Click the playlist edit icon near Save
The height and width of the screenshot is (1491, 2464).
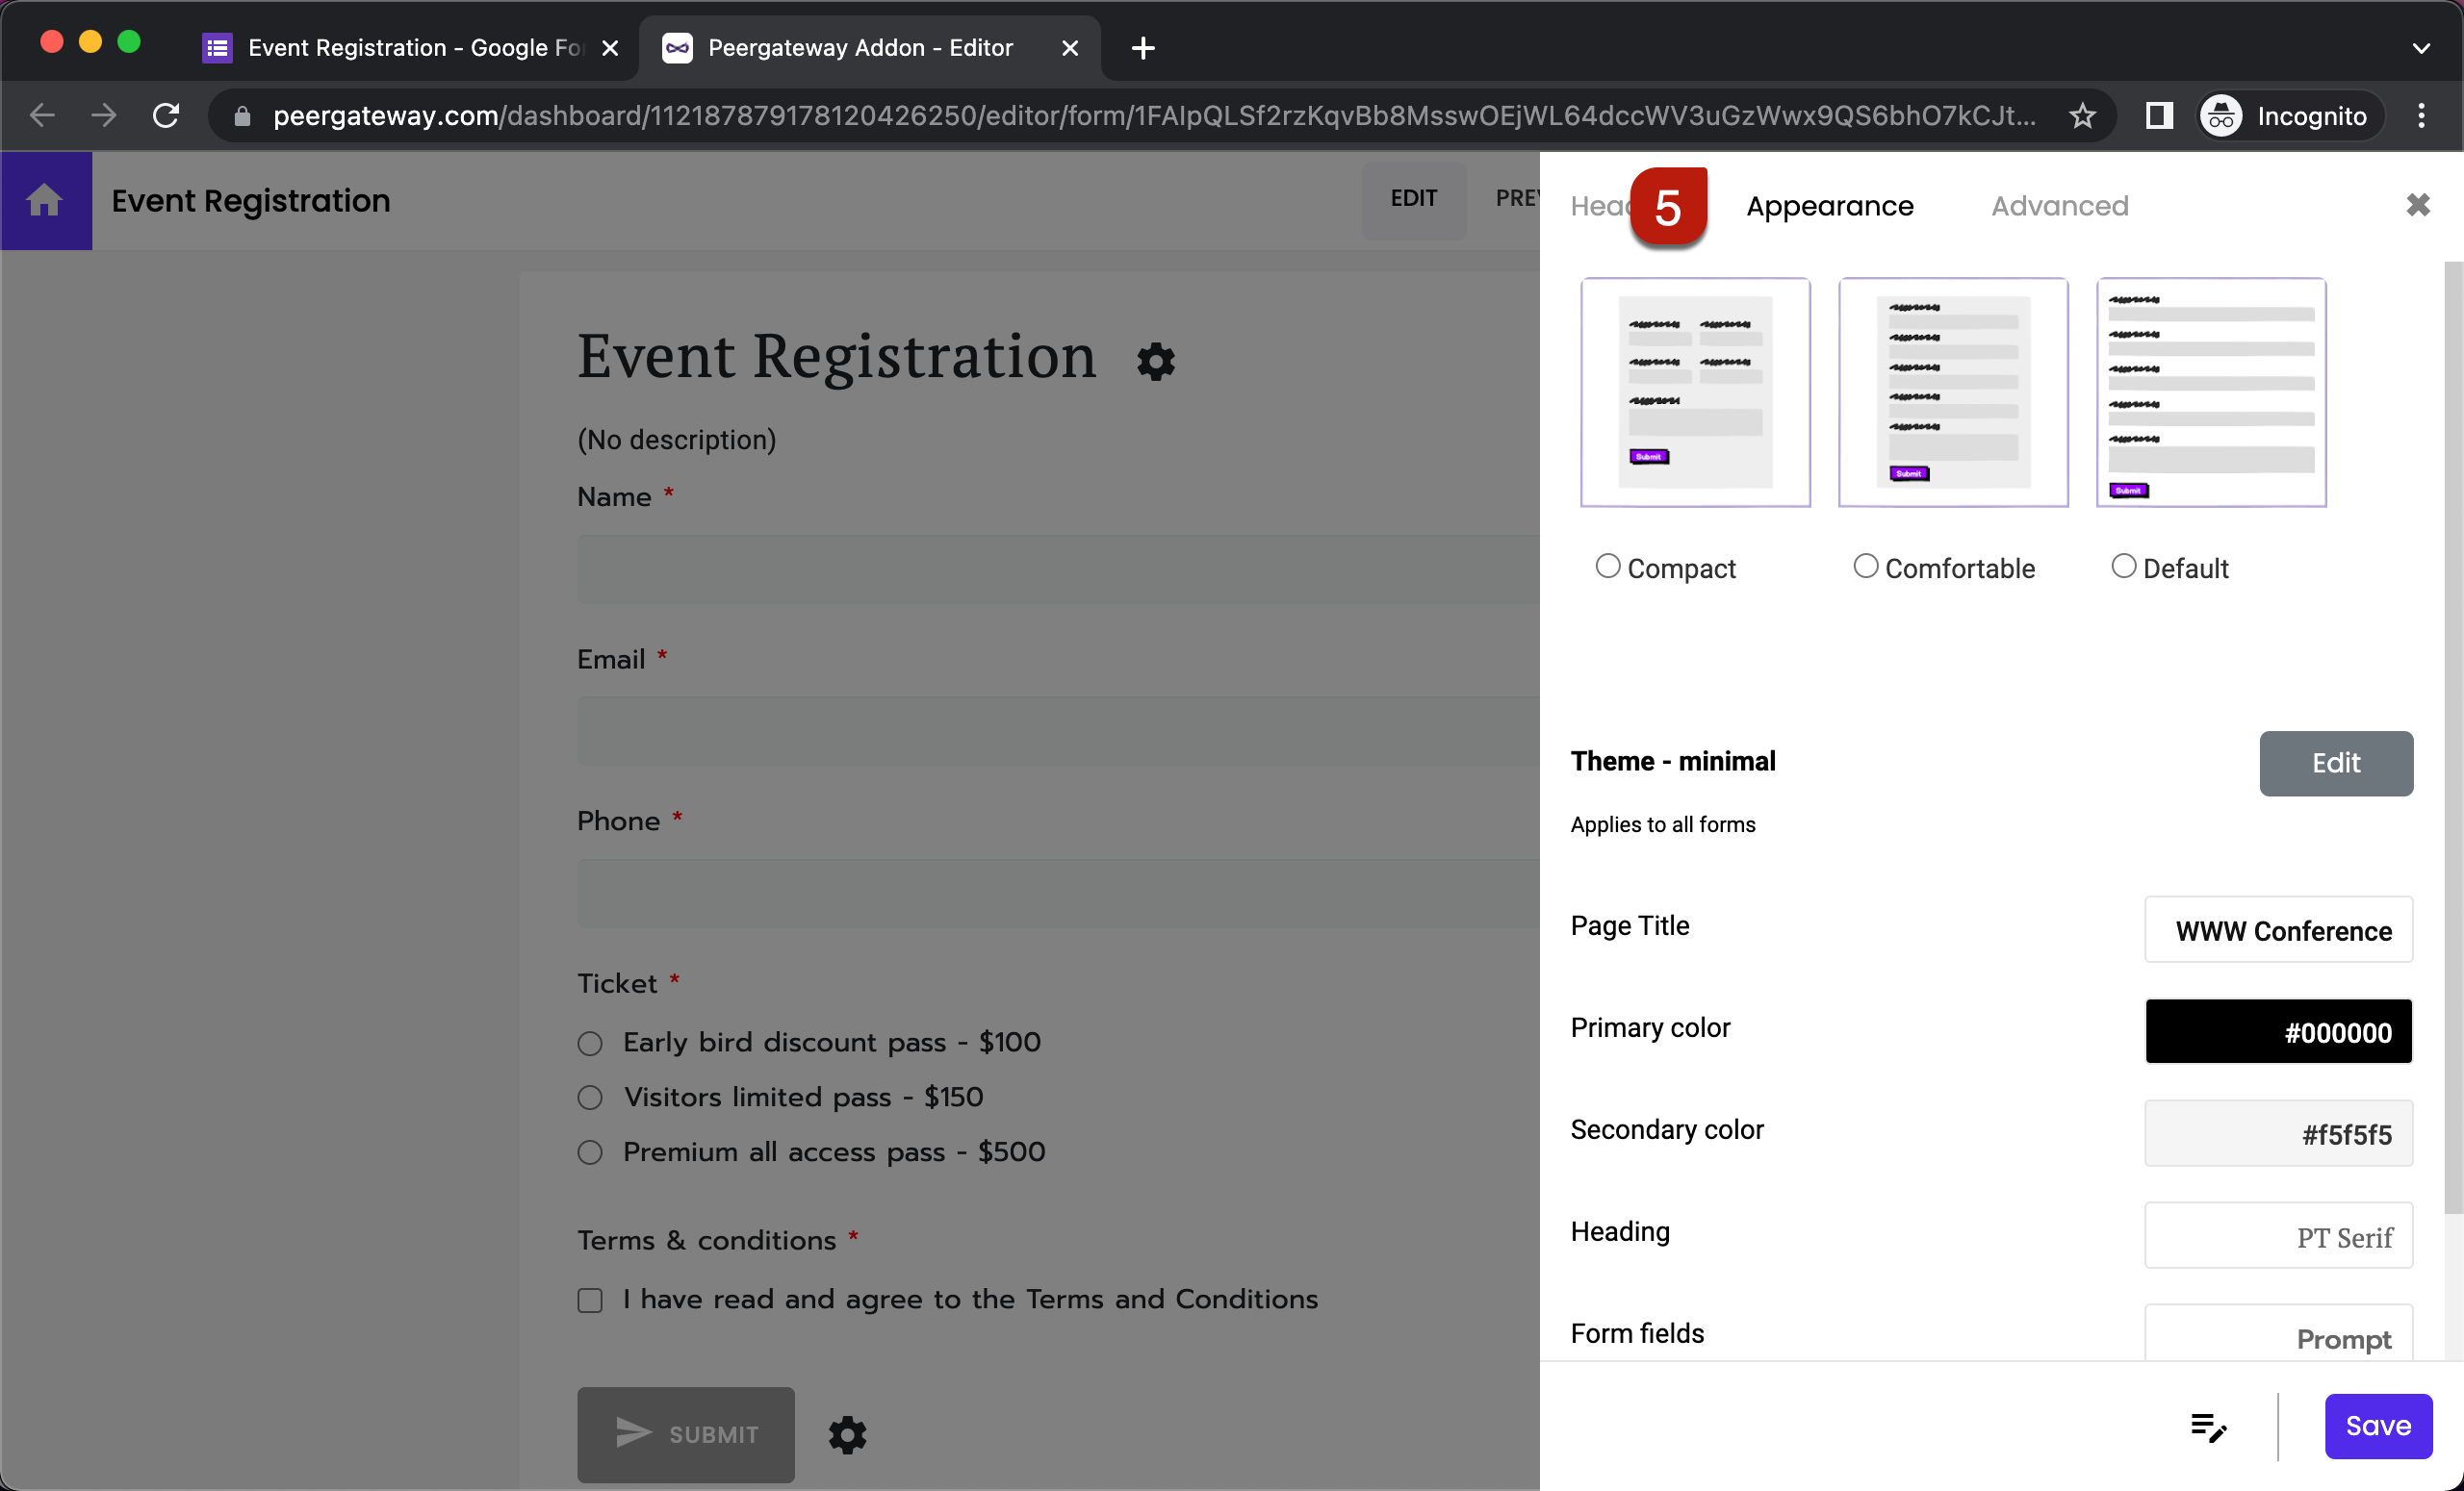(x=2209, y=1428)
